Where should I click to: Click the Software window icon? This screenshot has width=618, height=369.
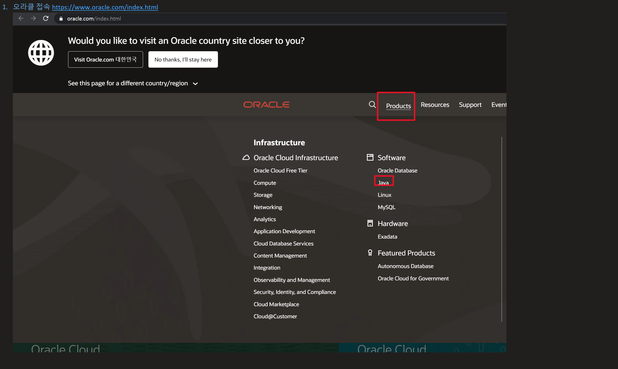pyautogui.click(x=370, y=157)
